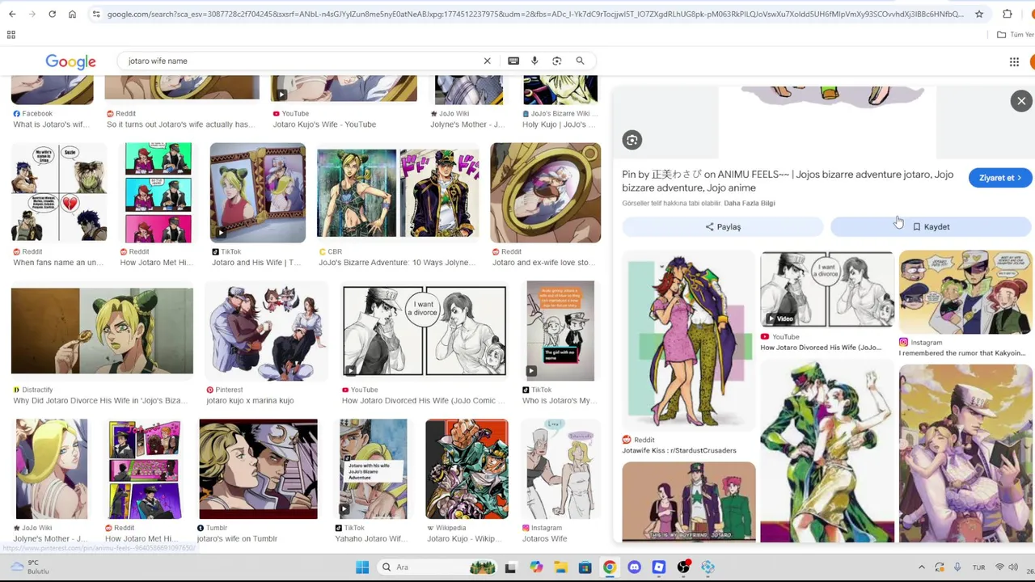The height and width of the screenshot is (582, 1035).
Task: Open Microsoft Store from the taskbar
Action: [x=585, y=567]
